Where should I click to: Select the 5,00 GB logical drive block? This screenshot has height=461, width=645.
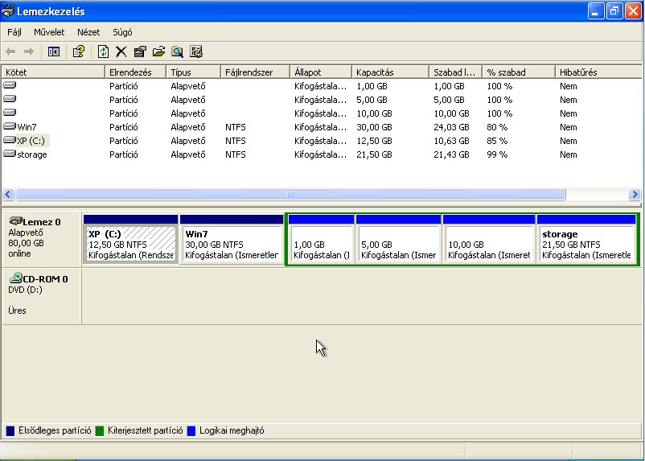[x=399, y=239]
